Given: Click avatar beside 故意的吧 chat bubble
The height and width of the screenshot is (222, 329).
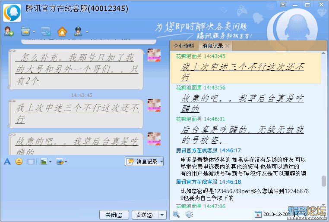Looking at the screenshot, I should [x=154, y=139].
